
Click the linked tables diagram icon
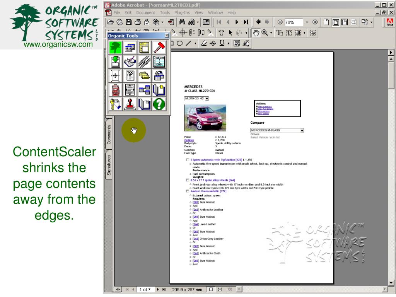145,90
